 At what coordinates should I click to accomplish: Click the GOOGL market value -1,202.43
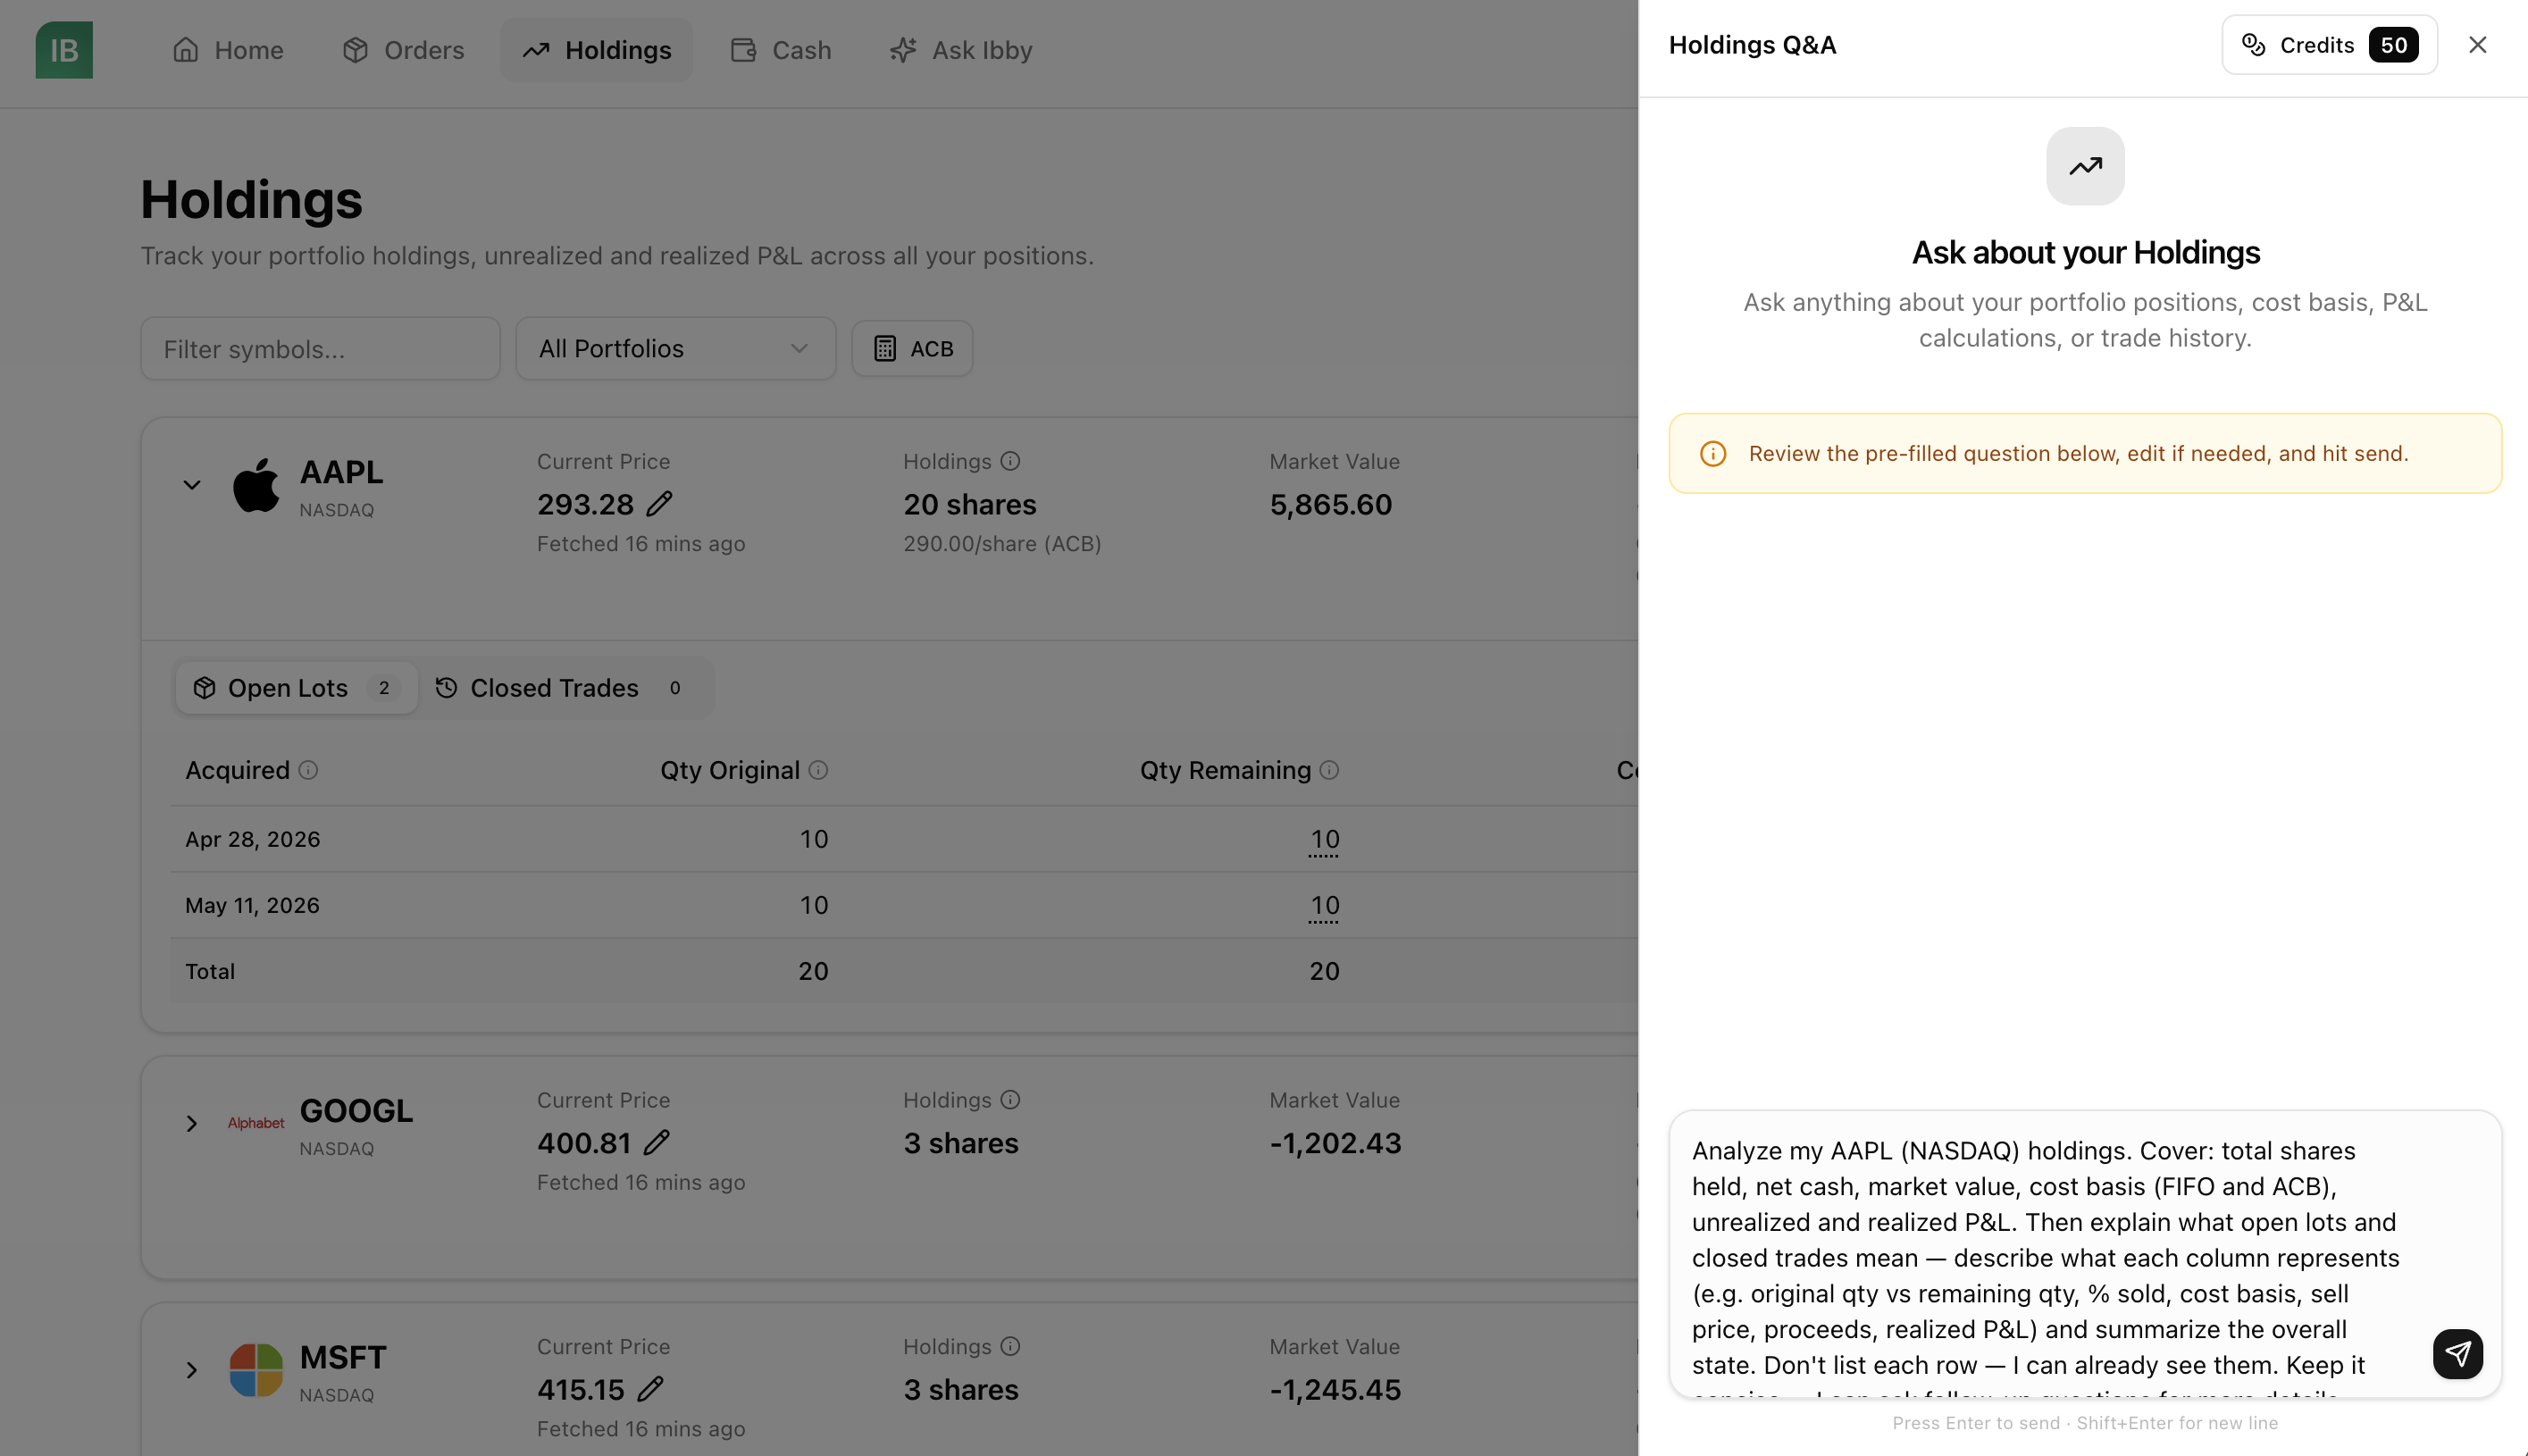1335,1143
